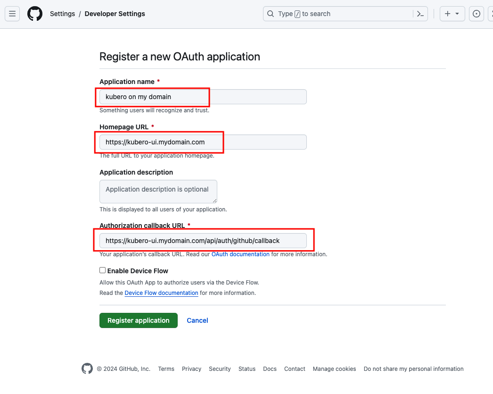
Task: Expand the create-new dropdown caret
Action: (x=457, y=14)
